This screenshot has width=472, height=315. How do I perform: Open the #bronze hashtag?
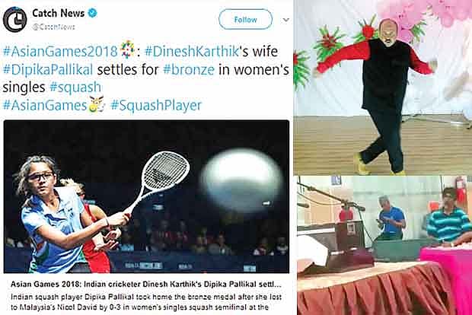pos(189,69)
